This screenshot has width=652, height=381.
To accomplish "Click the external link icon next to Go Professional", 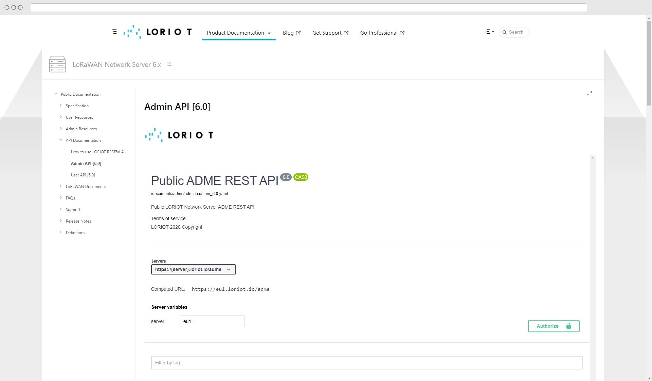I will tap(402, 33).
